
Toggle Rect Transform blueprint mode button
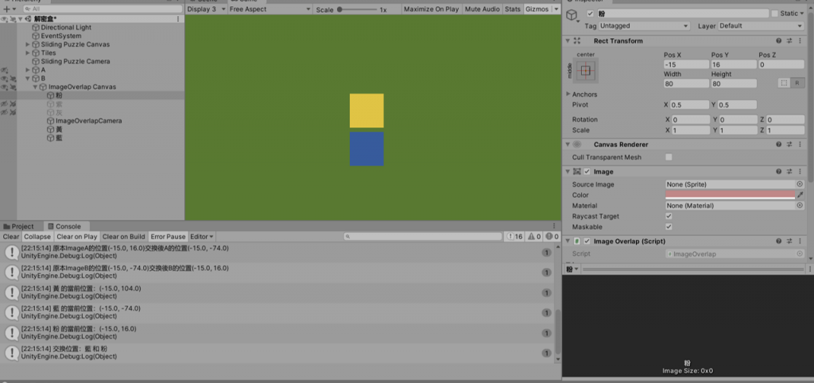784,83
